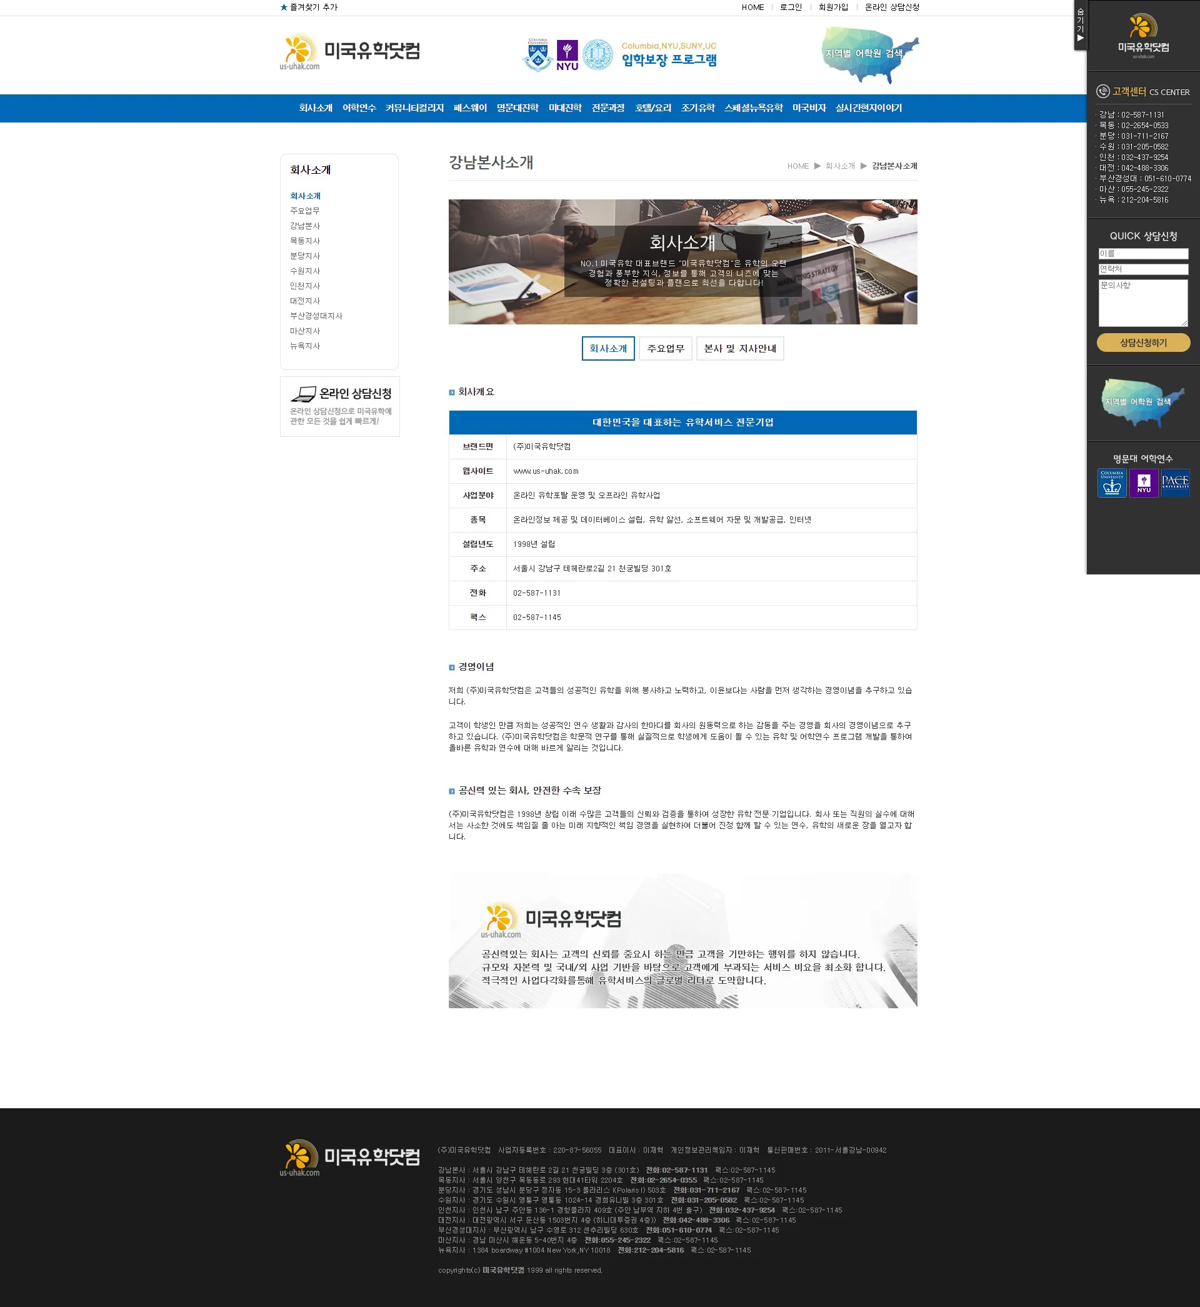
Task: Click HOME link in top bar
Action: click(752, 7)
